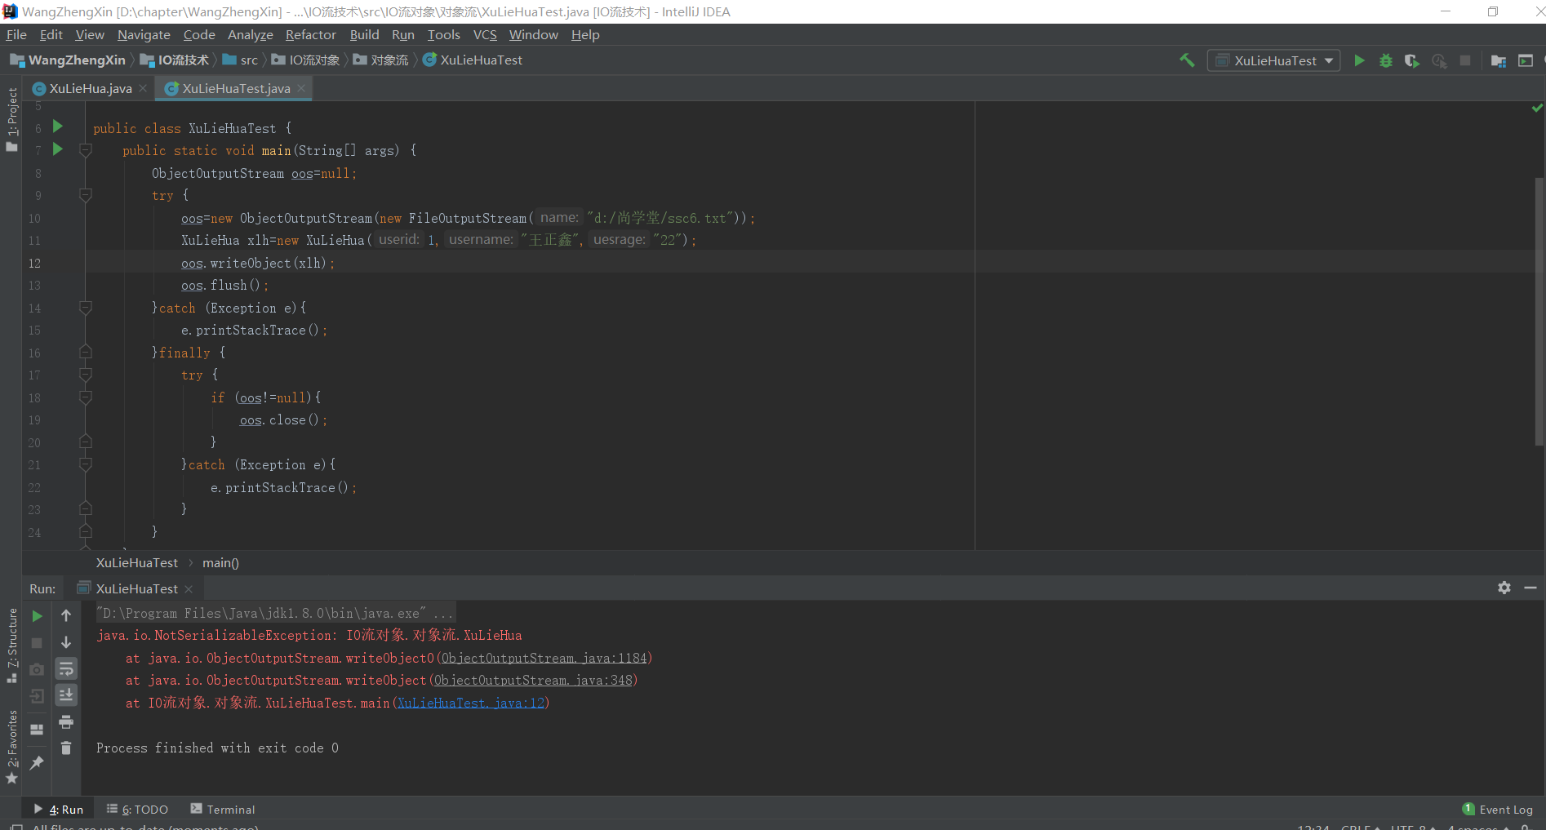Collapse inner try fold on line 17
The height and width of the screenshot is (830, 1546).
85,375
